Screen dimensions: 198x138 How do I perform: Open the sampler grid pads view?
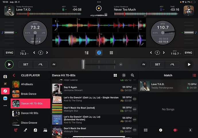[x=111, y=53]
